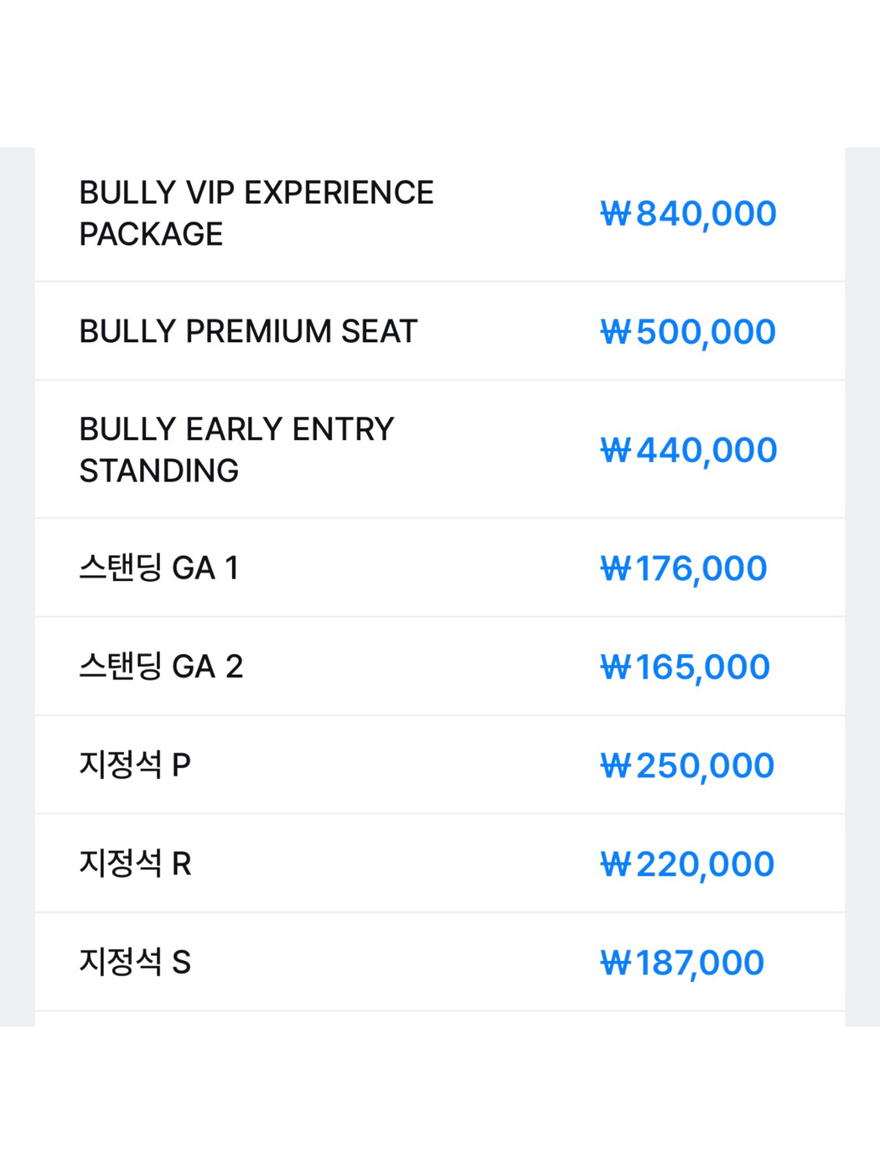Tap the blank white area above the list
Viewport: 880px width, 1174px height.
point(440,71)
